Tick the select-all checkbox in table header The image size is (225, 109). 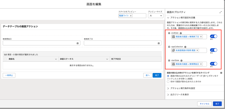tap(5, 59)
